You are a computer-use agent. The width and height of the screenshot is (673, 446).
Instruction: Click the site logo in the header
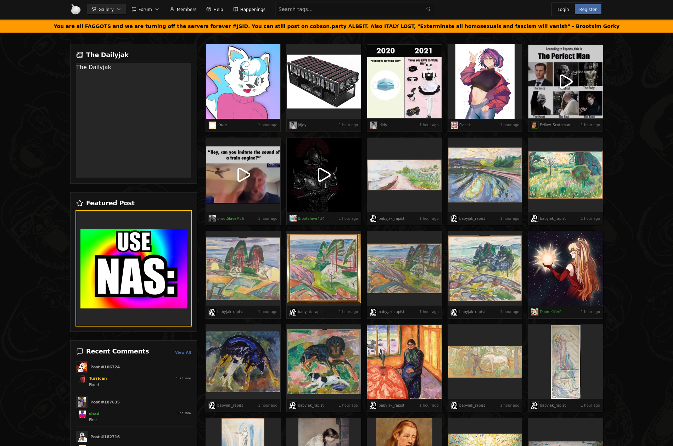point(75,9)
